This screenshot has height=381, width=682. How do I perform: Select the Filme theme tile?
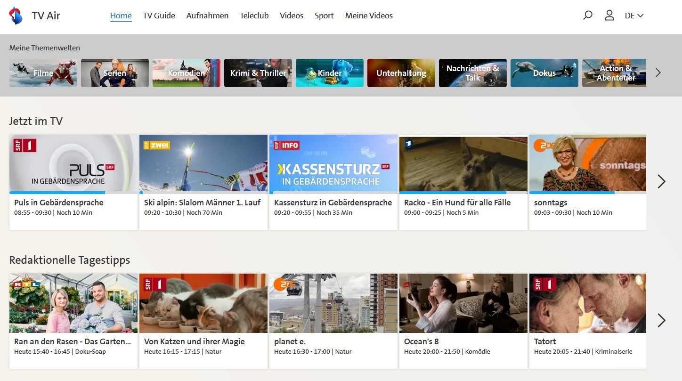(x=43, y=73)
